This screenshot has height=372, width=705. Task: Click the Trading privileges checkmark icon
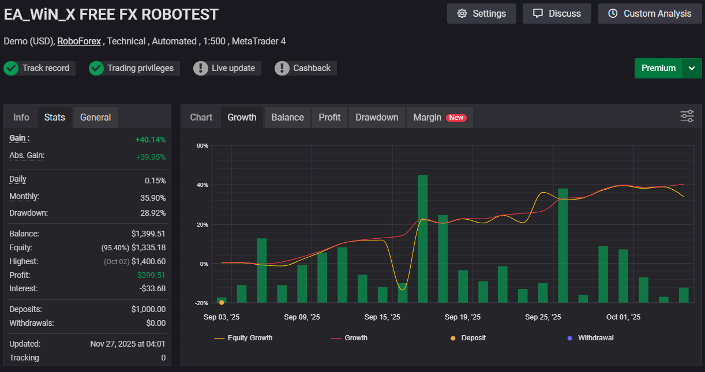click(96, 68)
